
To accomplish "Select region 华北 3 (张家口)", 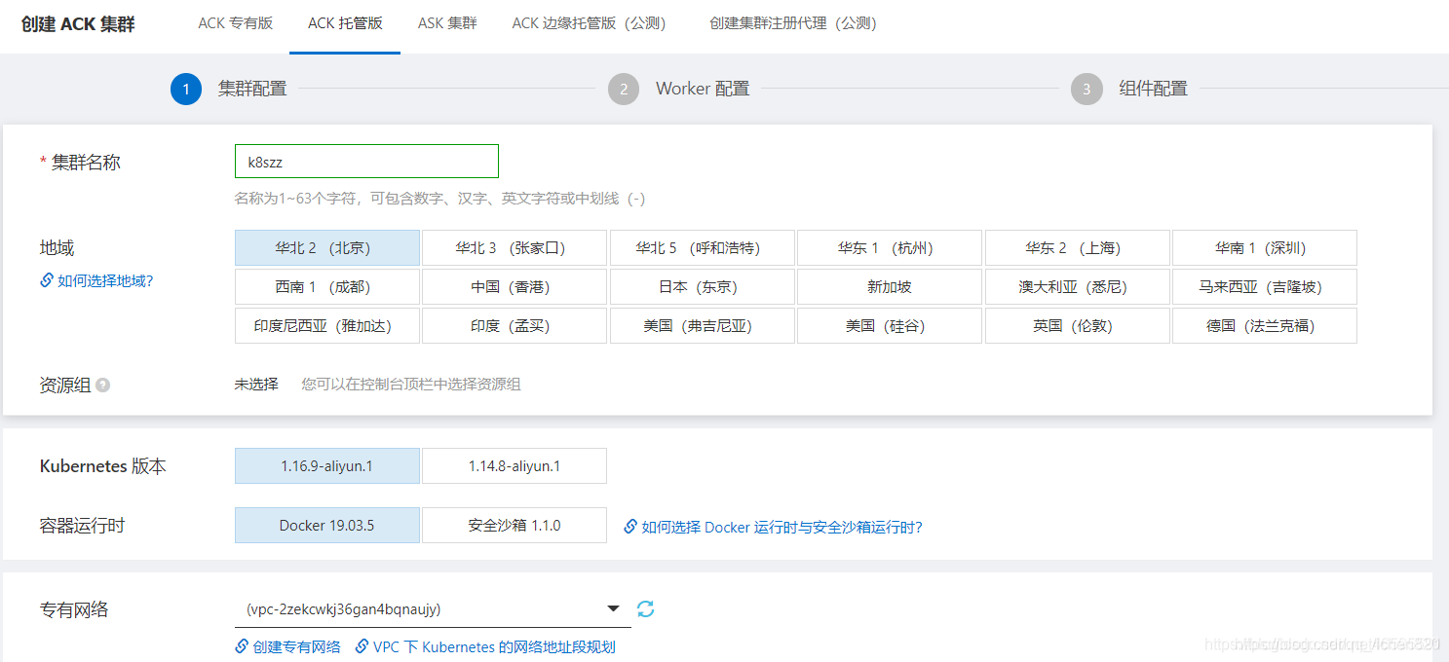I will (515, 248).
